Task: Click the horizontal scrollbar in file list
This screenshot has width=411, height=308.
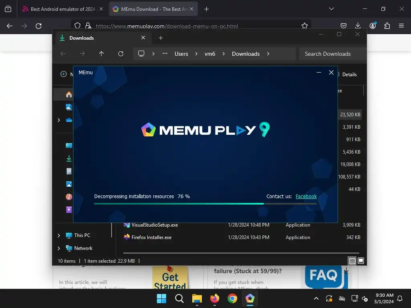Action: click(x=241, y=253)
